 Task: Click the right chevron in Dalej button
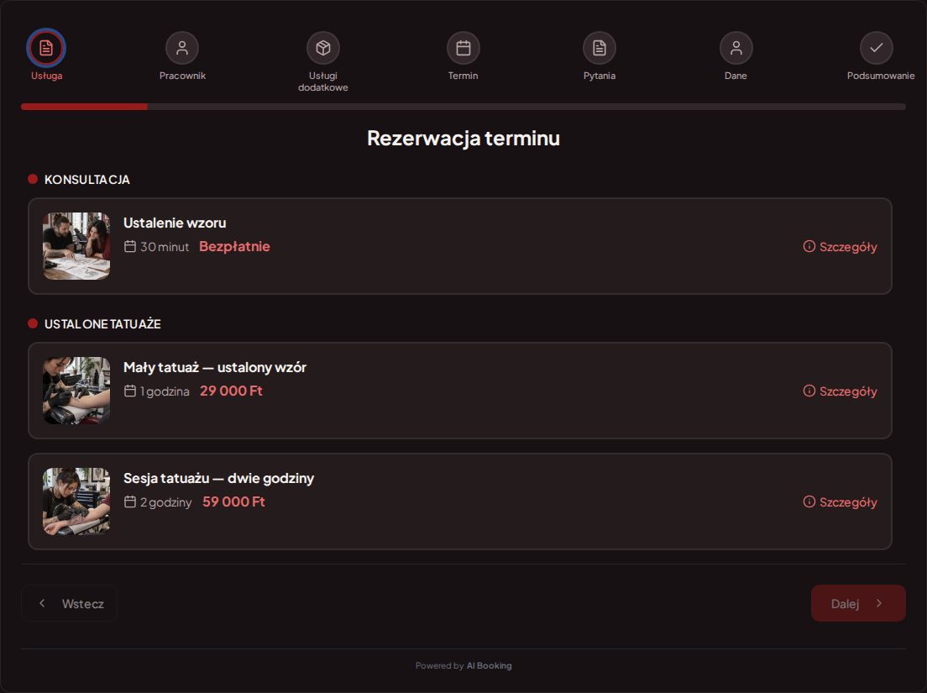coord(879,603)
